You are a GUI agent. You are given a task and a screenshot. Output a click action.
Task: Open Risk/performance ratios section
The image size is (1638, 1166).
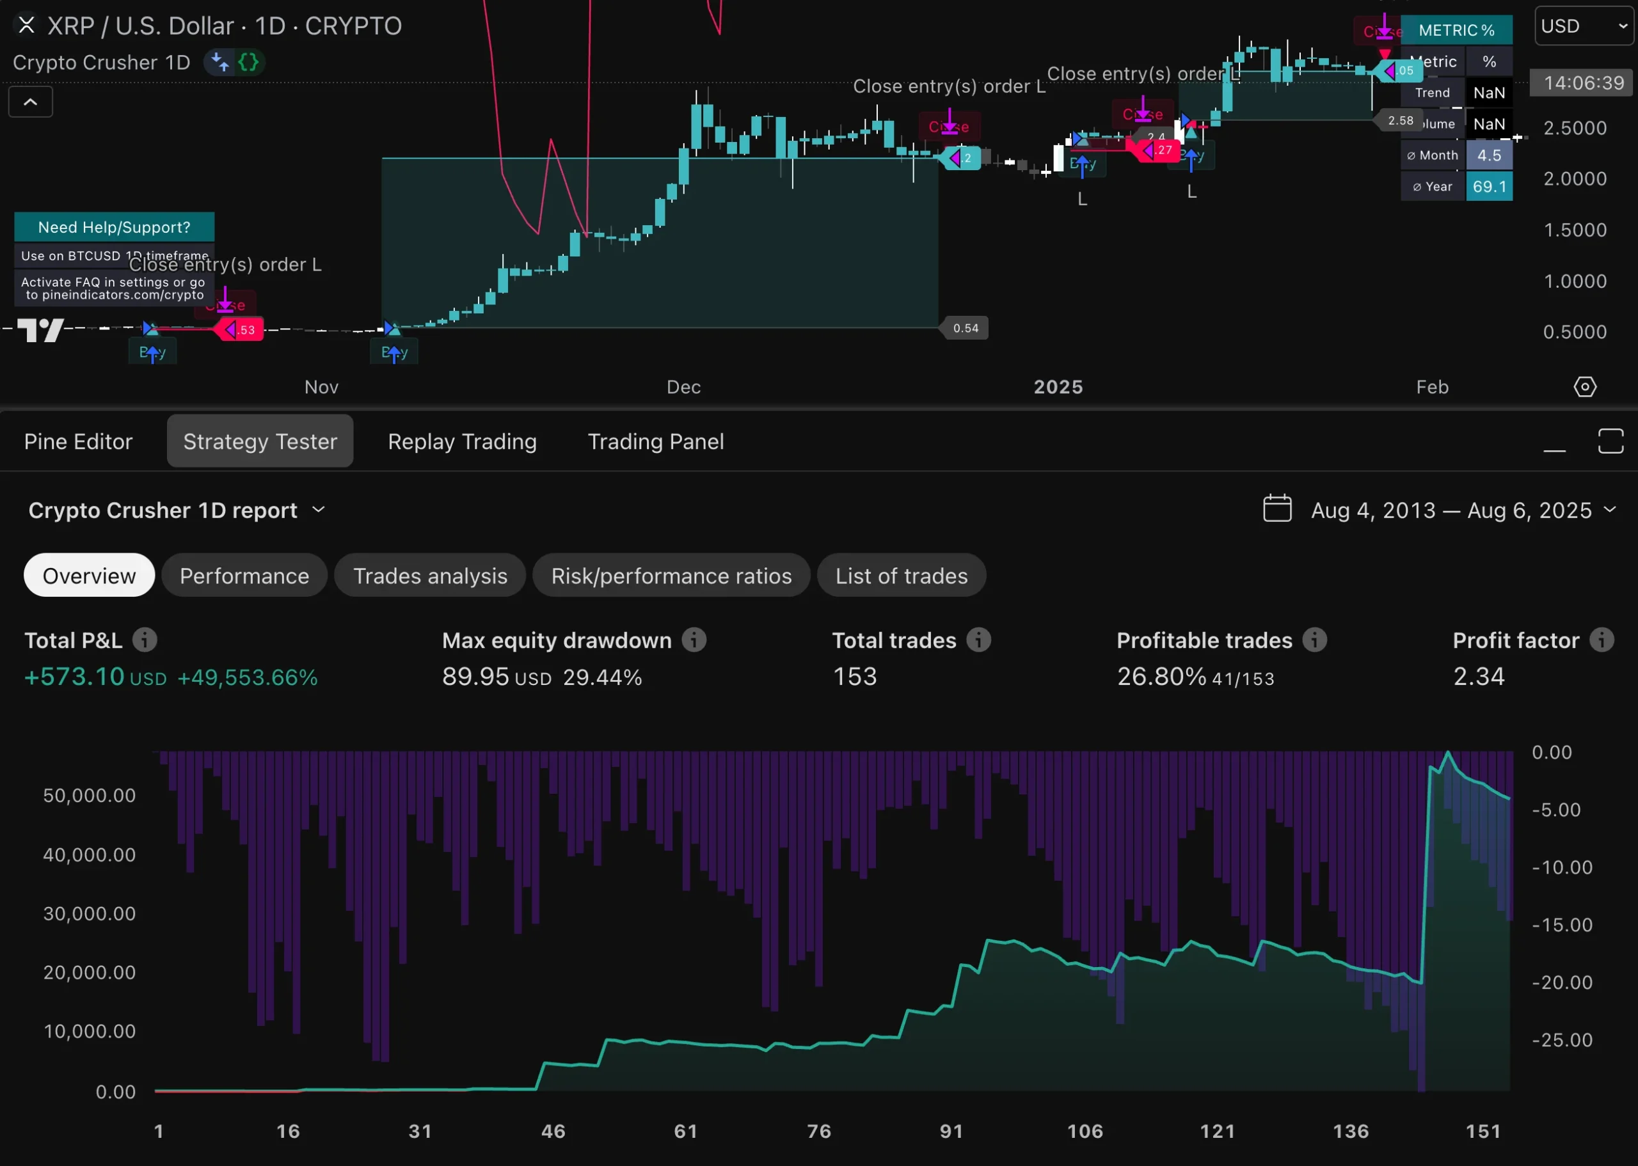tap(671, 576)
